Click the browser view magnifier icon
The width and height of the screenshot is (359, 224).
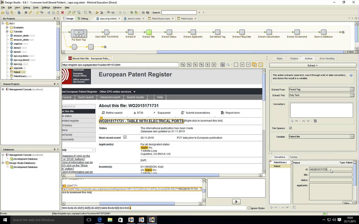pyautogui.click(x=228, y=65)
